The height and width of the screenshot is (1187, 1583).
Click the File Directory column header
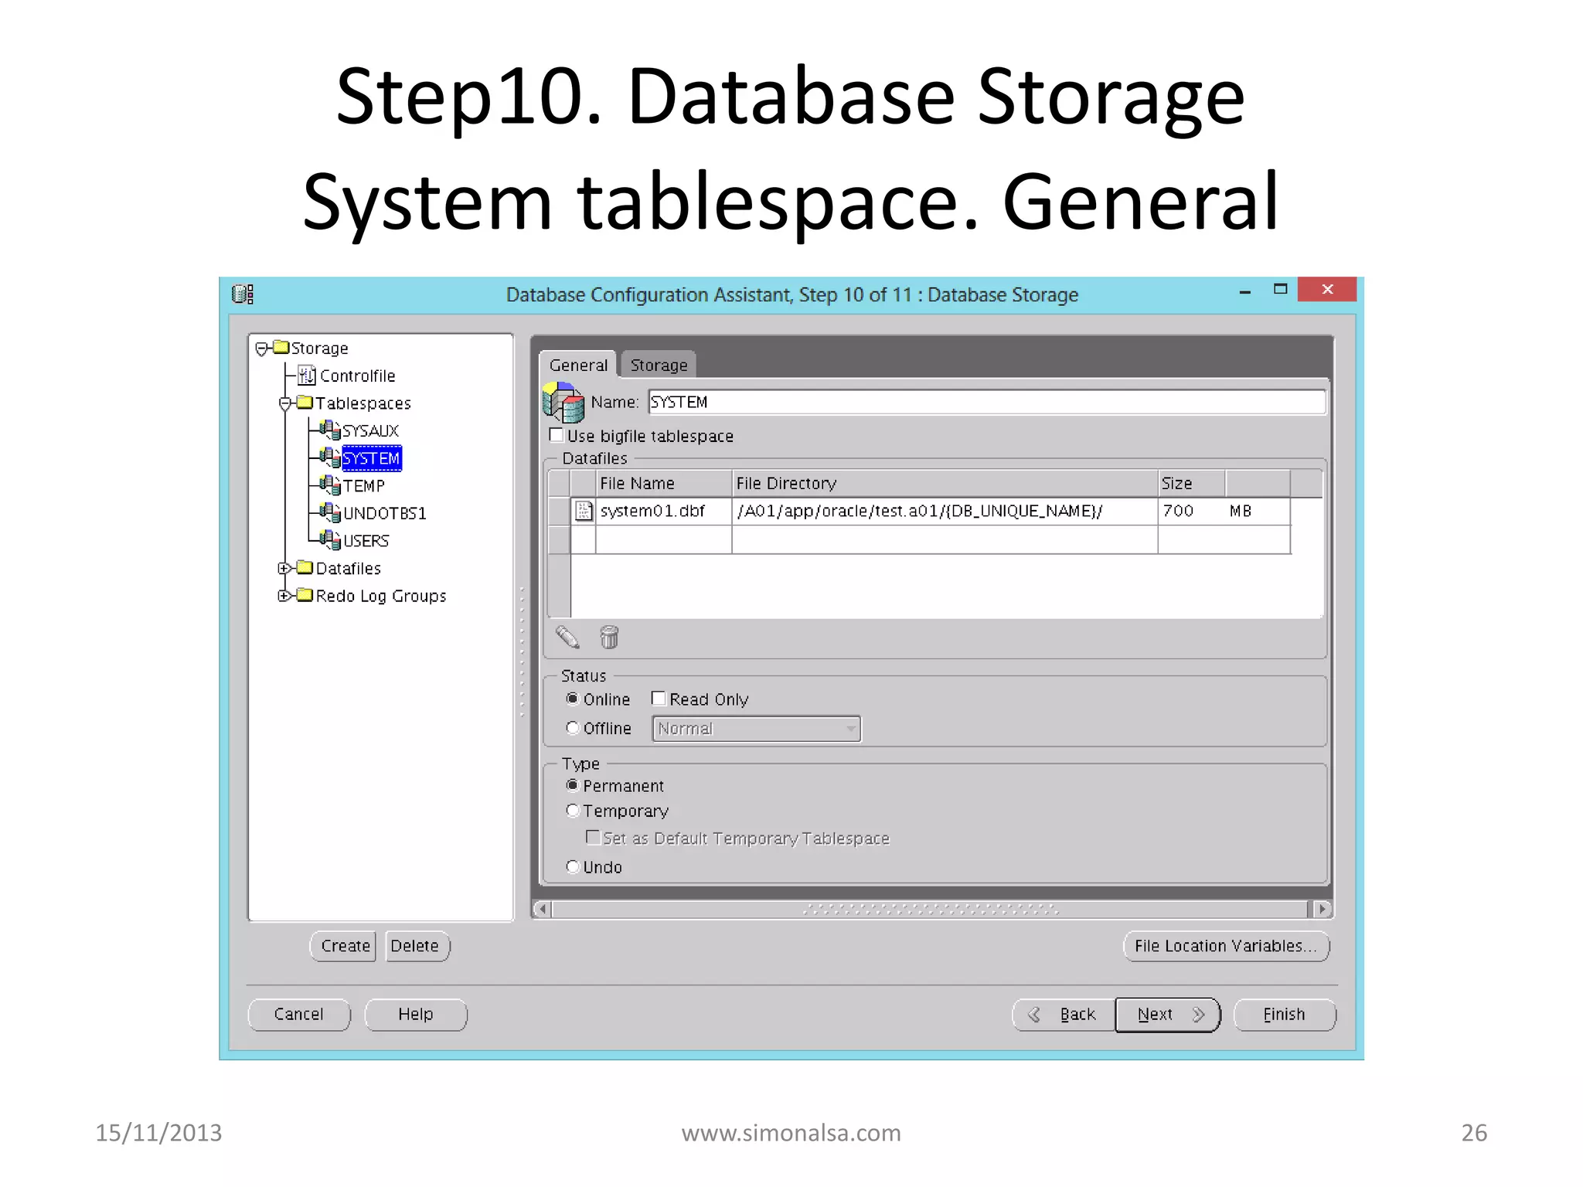945,483
